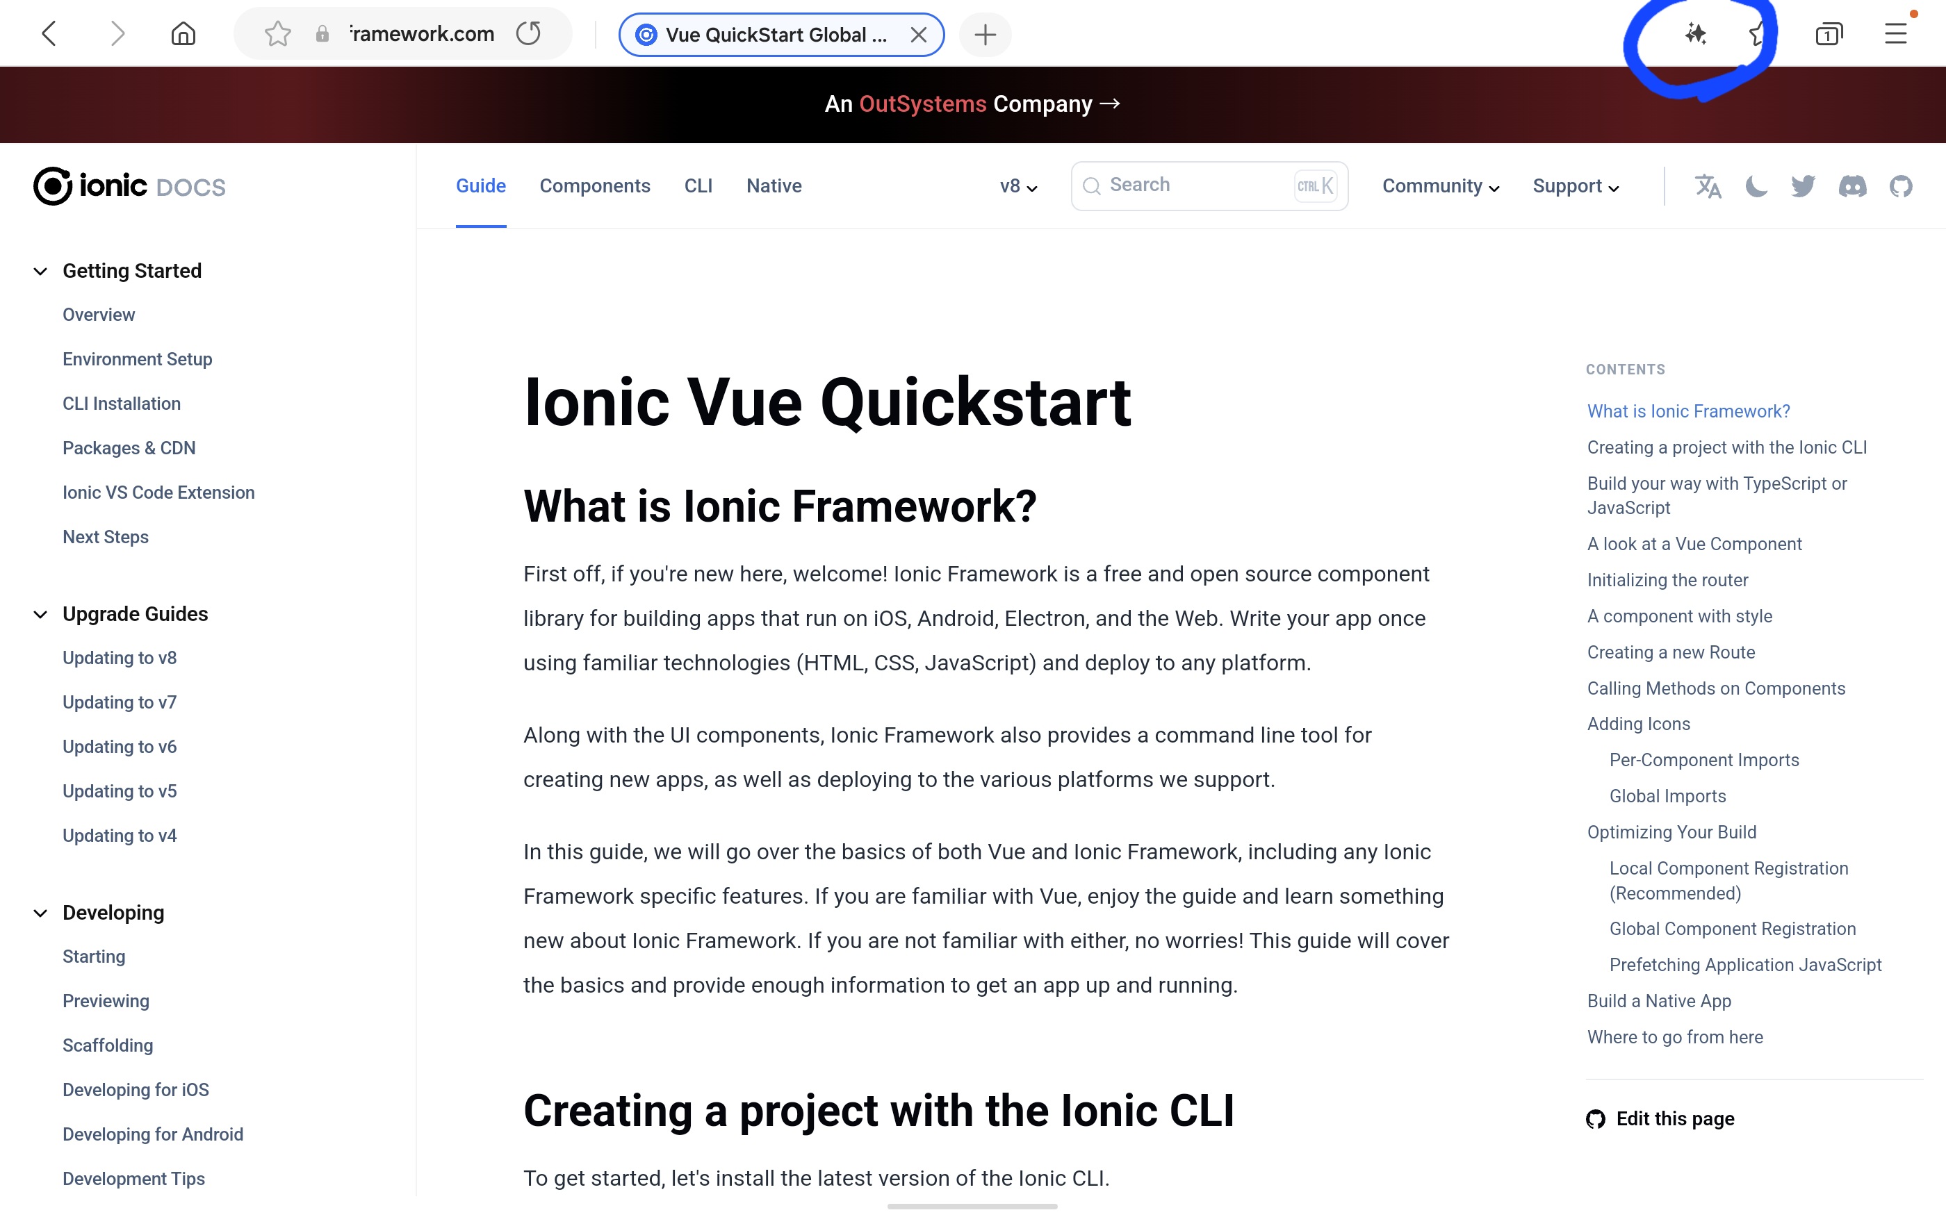Open the Overview sidebar page
The height and width of the screenshot is (1217, 1946).
(x=99, y=315)
